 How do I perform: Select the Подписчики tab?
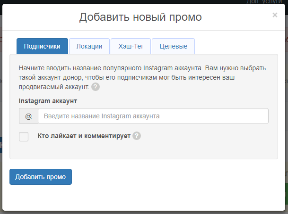[42, 46]
